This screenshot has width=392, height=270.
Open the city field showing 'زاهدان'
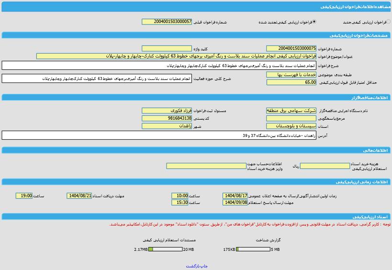167,126
